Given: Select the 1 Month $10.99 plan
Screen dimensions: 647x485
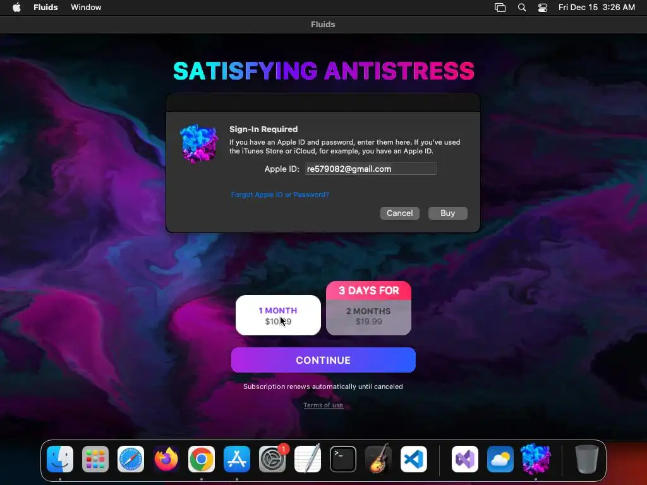Looking at the screenshot, I should click(278, 315).
